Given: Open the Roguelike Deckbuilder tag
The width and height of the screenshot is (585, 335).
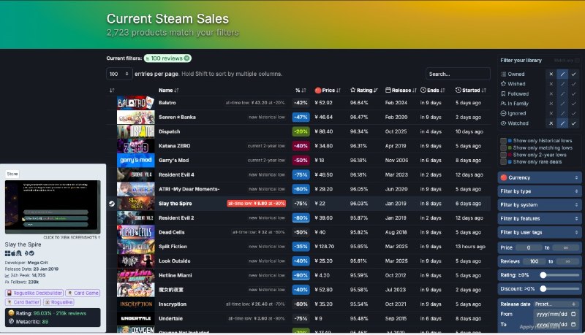Looking at the screenshot, I should click(x=34, y=293).
